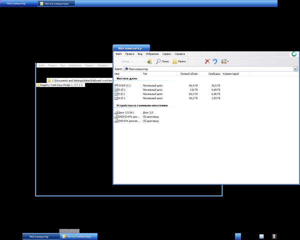The image size is (300, 240).
Task: Open Справка menu in the background window
Action: point(102,65)
